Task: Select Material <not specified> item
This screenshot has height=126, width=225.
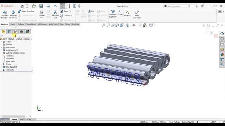Action: (14, 53)
